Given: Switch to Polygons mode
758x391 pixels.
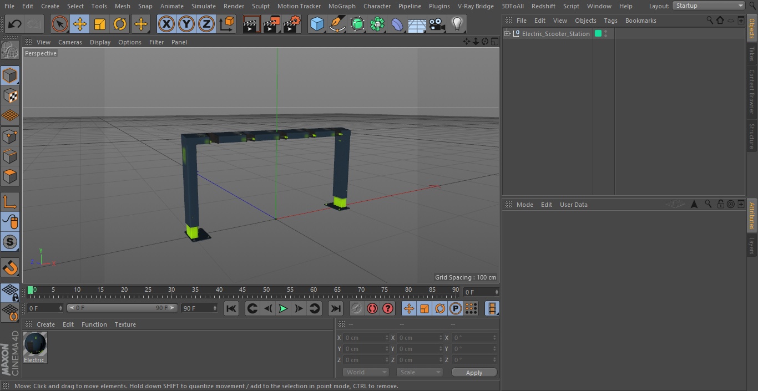Looking at the screenshot, I should point(10,176).
